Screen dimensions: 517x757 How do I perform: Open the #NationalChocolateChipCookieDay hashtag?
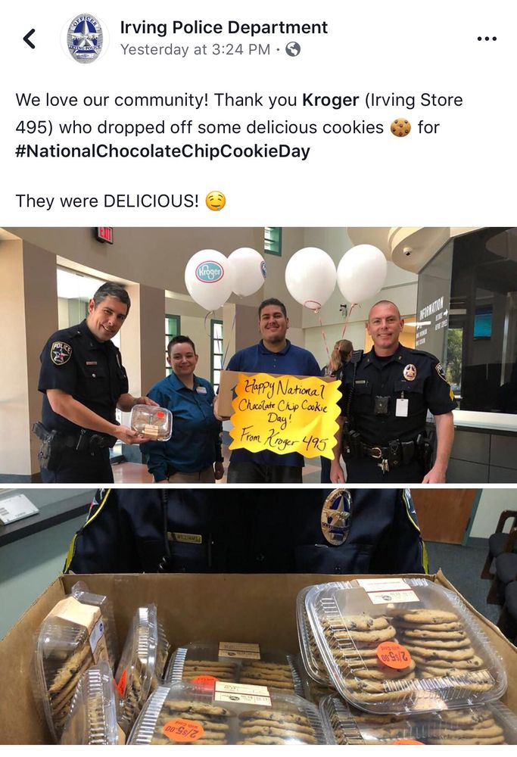[163, 151]
